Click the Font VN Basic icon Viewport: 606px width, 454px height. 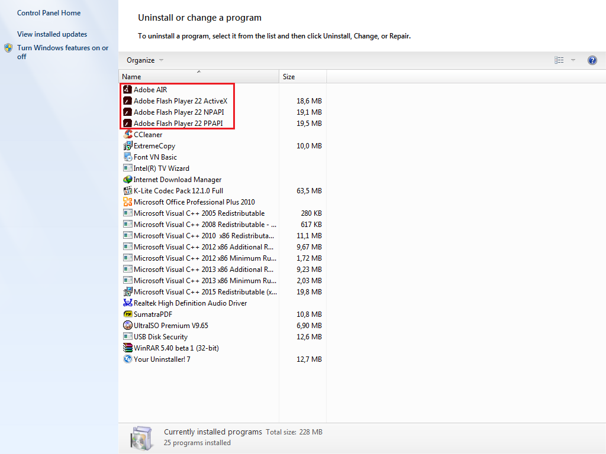click(x=128, y=157)
